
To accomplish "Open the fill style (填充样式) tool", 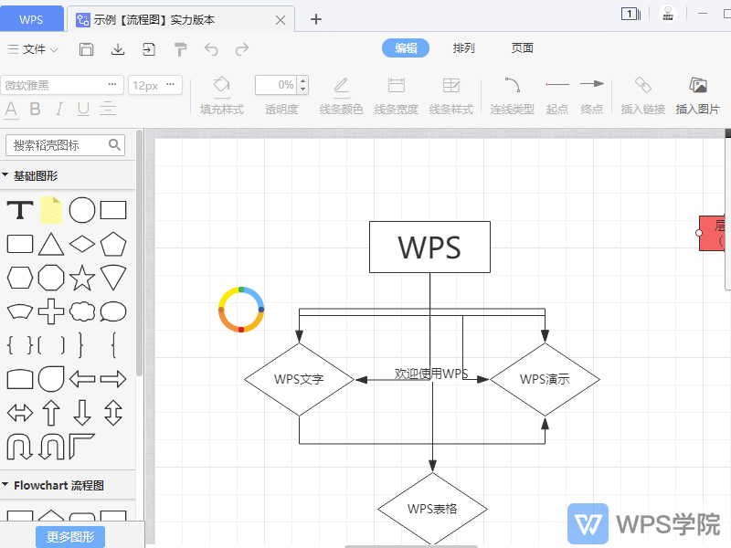I will [x=222, y=96].
